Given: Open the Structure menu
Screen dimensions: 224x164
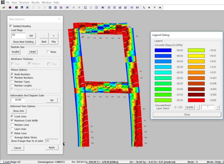Looking at the screenshot, I should click(24, 3).
